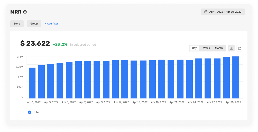Viewport: 258px width, 132px height.
Task: Open the Store filter dropdown
Action: (17, 24)
